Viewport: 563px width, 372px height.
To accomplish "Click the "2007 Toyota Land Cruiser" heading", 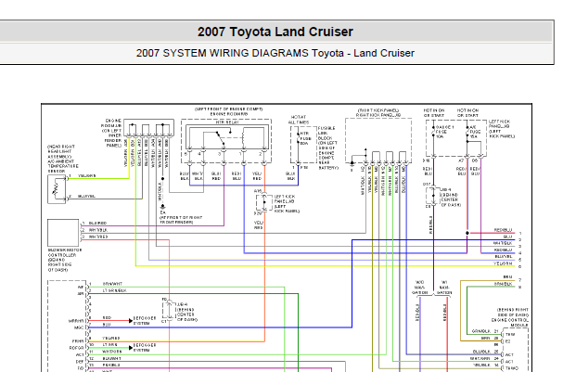I will (275, 32).
